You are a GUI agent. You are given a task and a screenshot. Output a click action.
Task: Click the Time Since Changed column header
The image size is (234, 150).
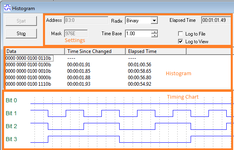(x=95, y=51)
